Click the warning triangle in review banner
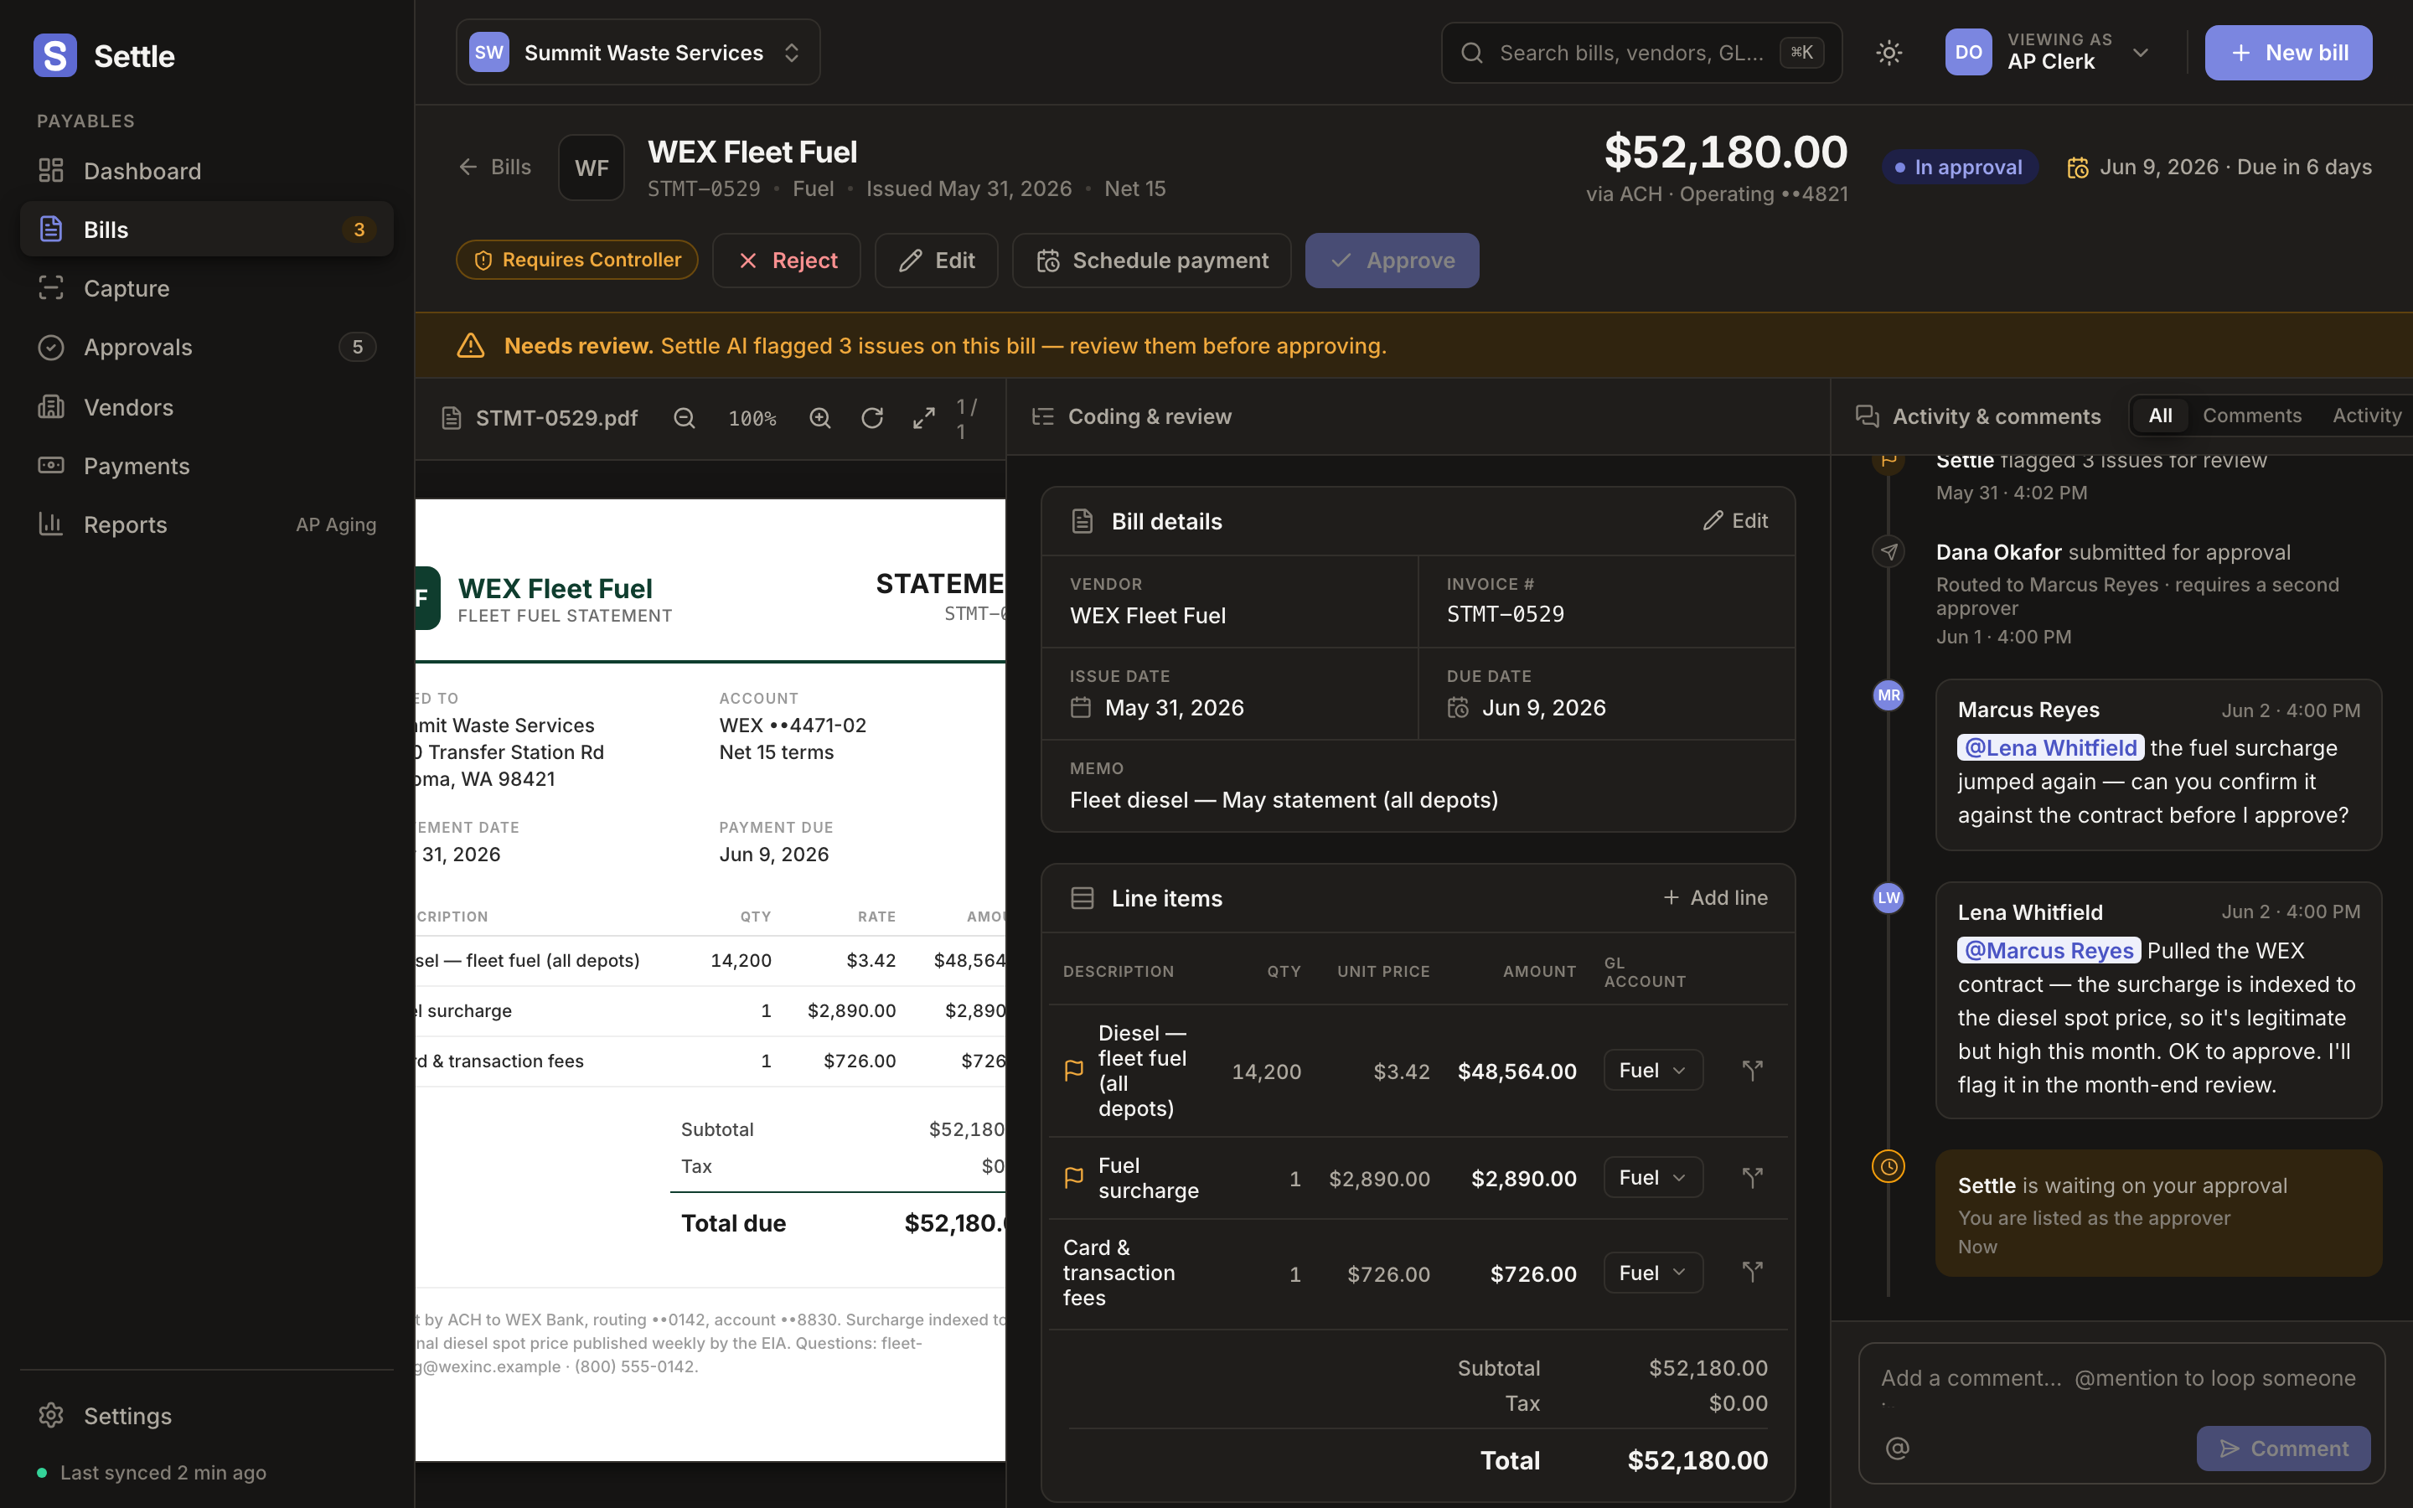 [x=471, y=346]
